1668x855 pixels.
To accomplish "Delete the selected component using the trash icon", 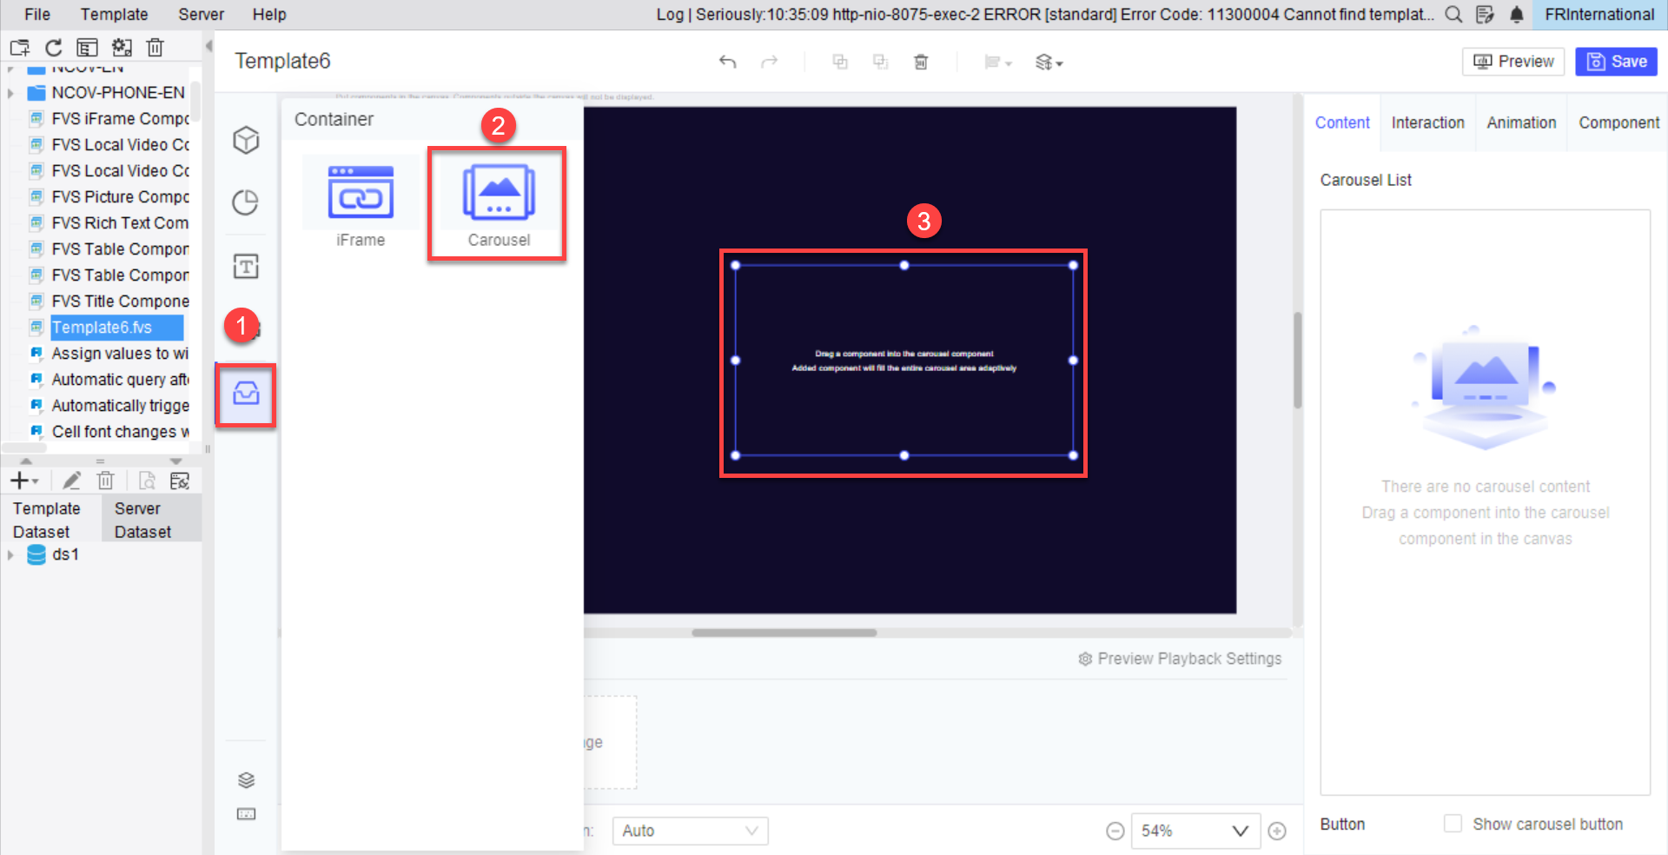I will pos(921,62).
